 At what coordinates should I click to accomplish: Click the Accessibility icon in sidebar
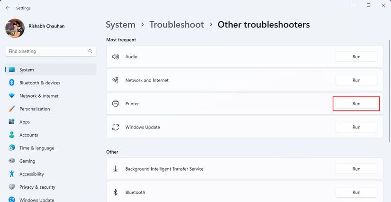[x=12, y=174]
